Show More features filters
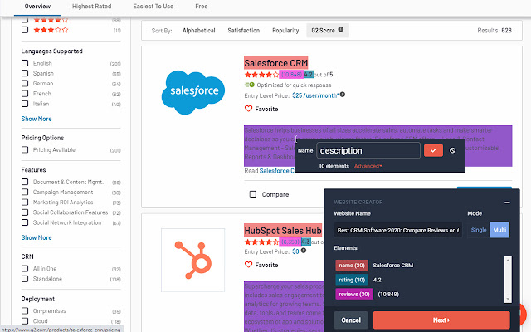531x332 pixels. (37, 237)
